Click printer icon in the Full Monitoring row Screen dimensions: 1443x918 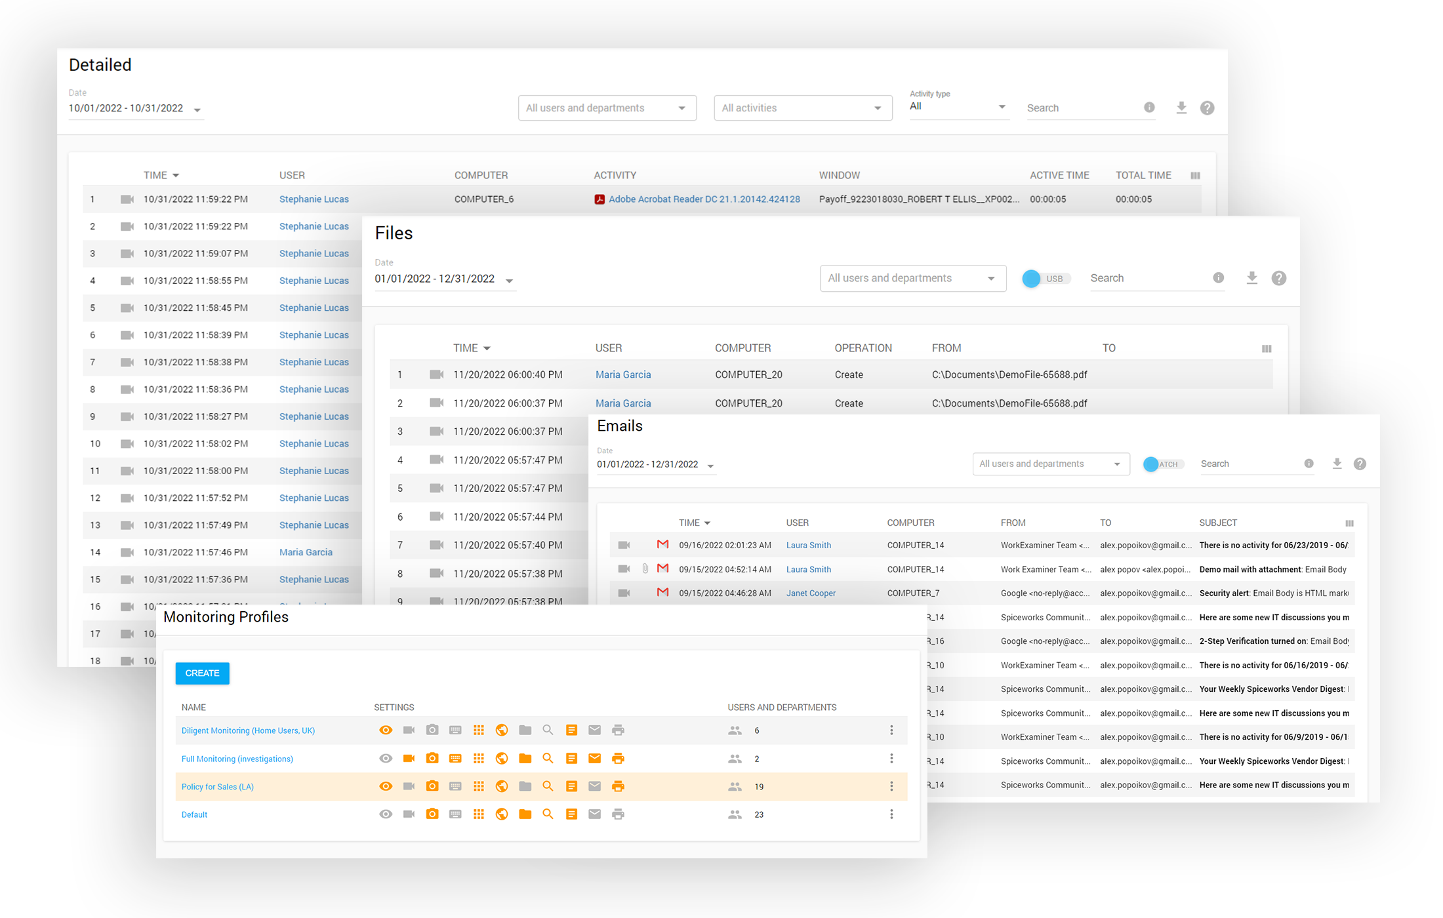click(618, 759)
